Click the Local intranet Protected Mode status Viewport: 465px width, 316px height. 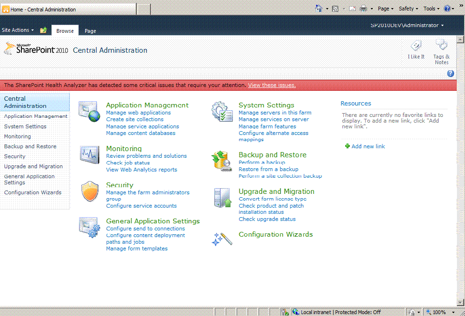(x=341, y=312)
